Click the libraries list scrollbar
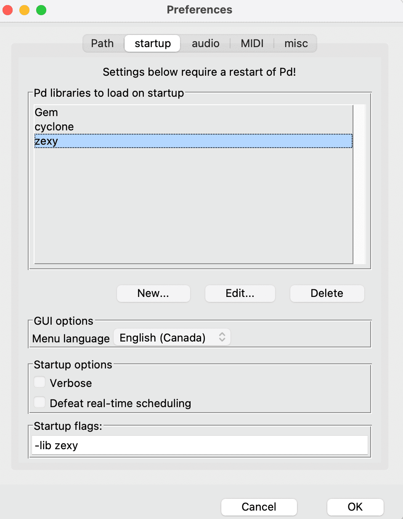The image size is (403, 519). coord(359,184)
